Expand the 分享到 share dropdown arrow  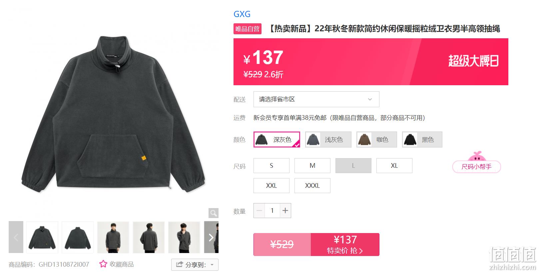pyautogui.click(x=212, y=265)
